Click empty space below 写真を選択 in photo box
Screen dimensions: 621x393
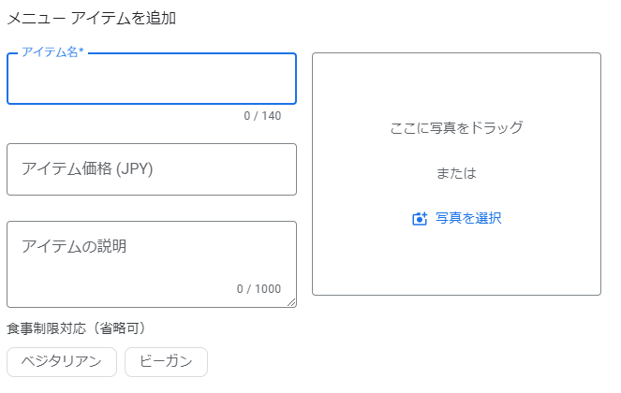coord(456,261)
